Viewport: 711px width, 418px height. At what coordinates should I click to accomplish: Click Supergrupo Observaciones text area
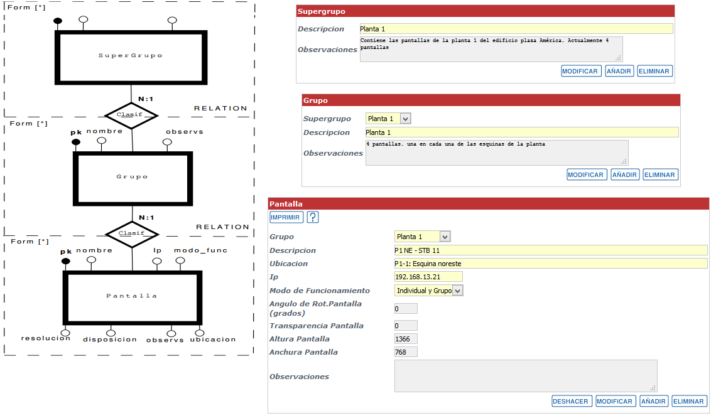(x=491, y=50)
